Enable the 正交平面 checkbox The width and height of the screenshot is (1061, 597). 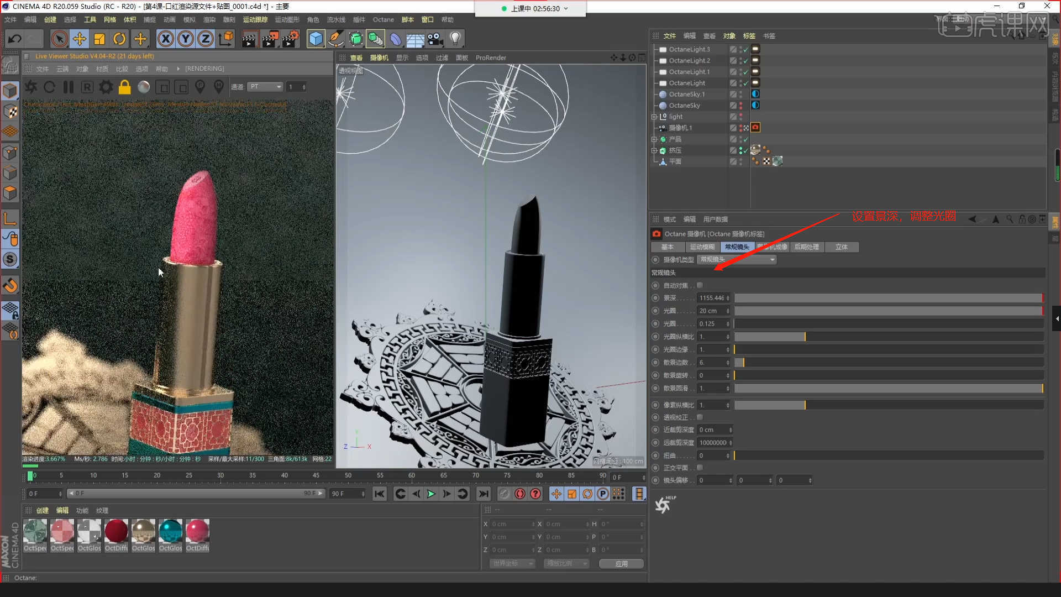coord(700,468)
